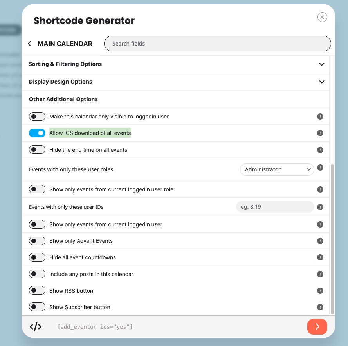The image size is (348, 346).
Task: Expand Display Design Options section
Action: 175,82
